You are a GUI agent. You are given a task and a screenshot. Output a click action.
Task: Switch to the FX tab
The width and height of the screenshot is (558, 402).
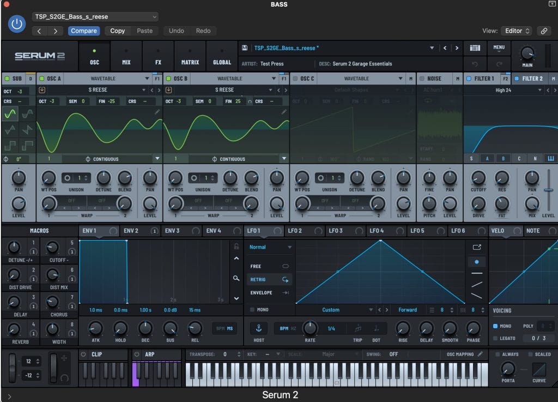click(158, 56)
